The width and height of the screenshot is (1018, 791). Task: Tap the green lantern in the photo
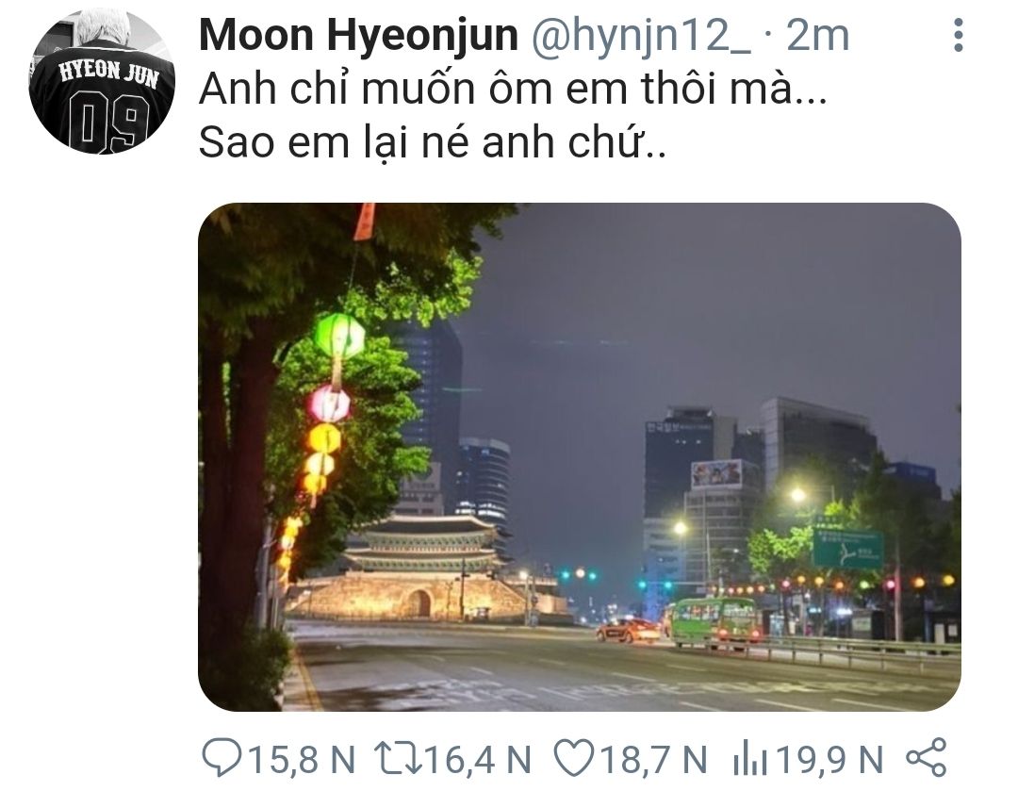tap(339, 336)
